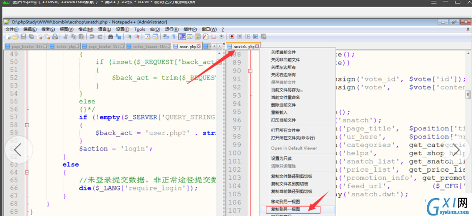Viewport: 472px width, 216px height.
Task: Open the 运行(R) menu
Action: tap(172, 30)
